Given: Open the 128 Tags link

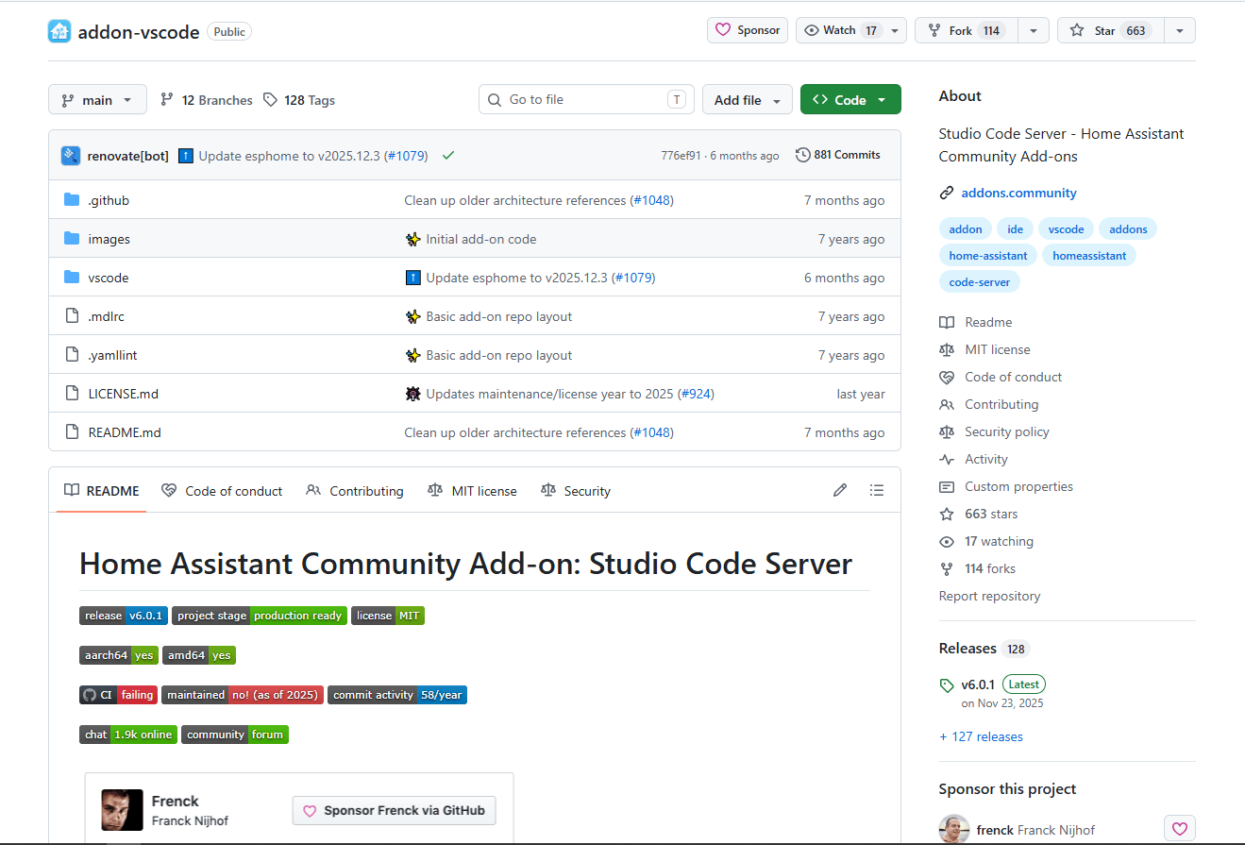Looking at the screenshot, I should (x=299, y=100).
